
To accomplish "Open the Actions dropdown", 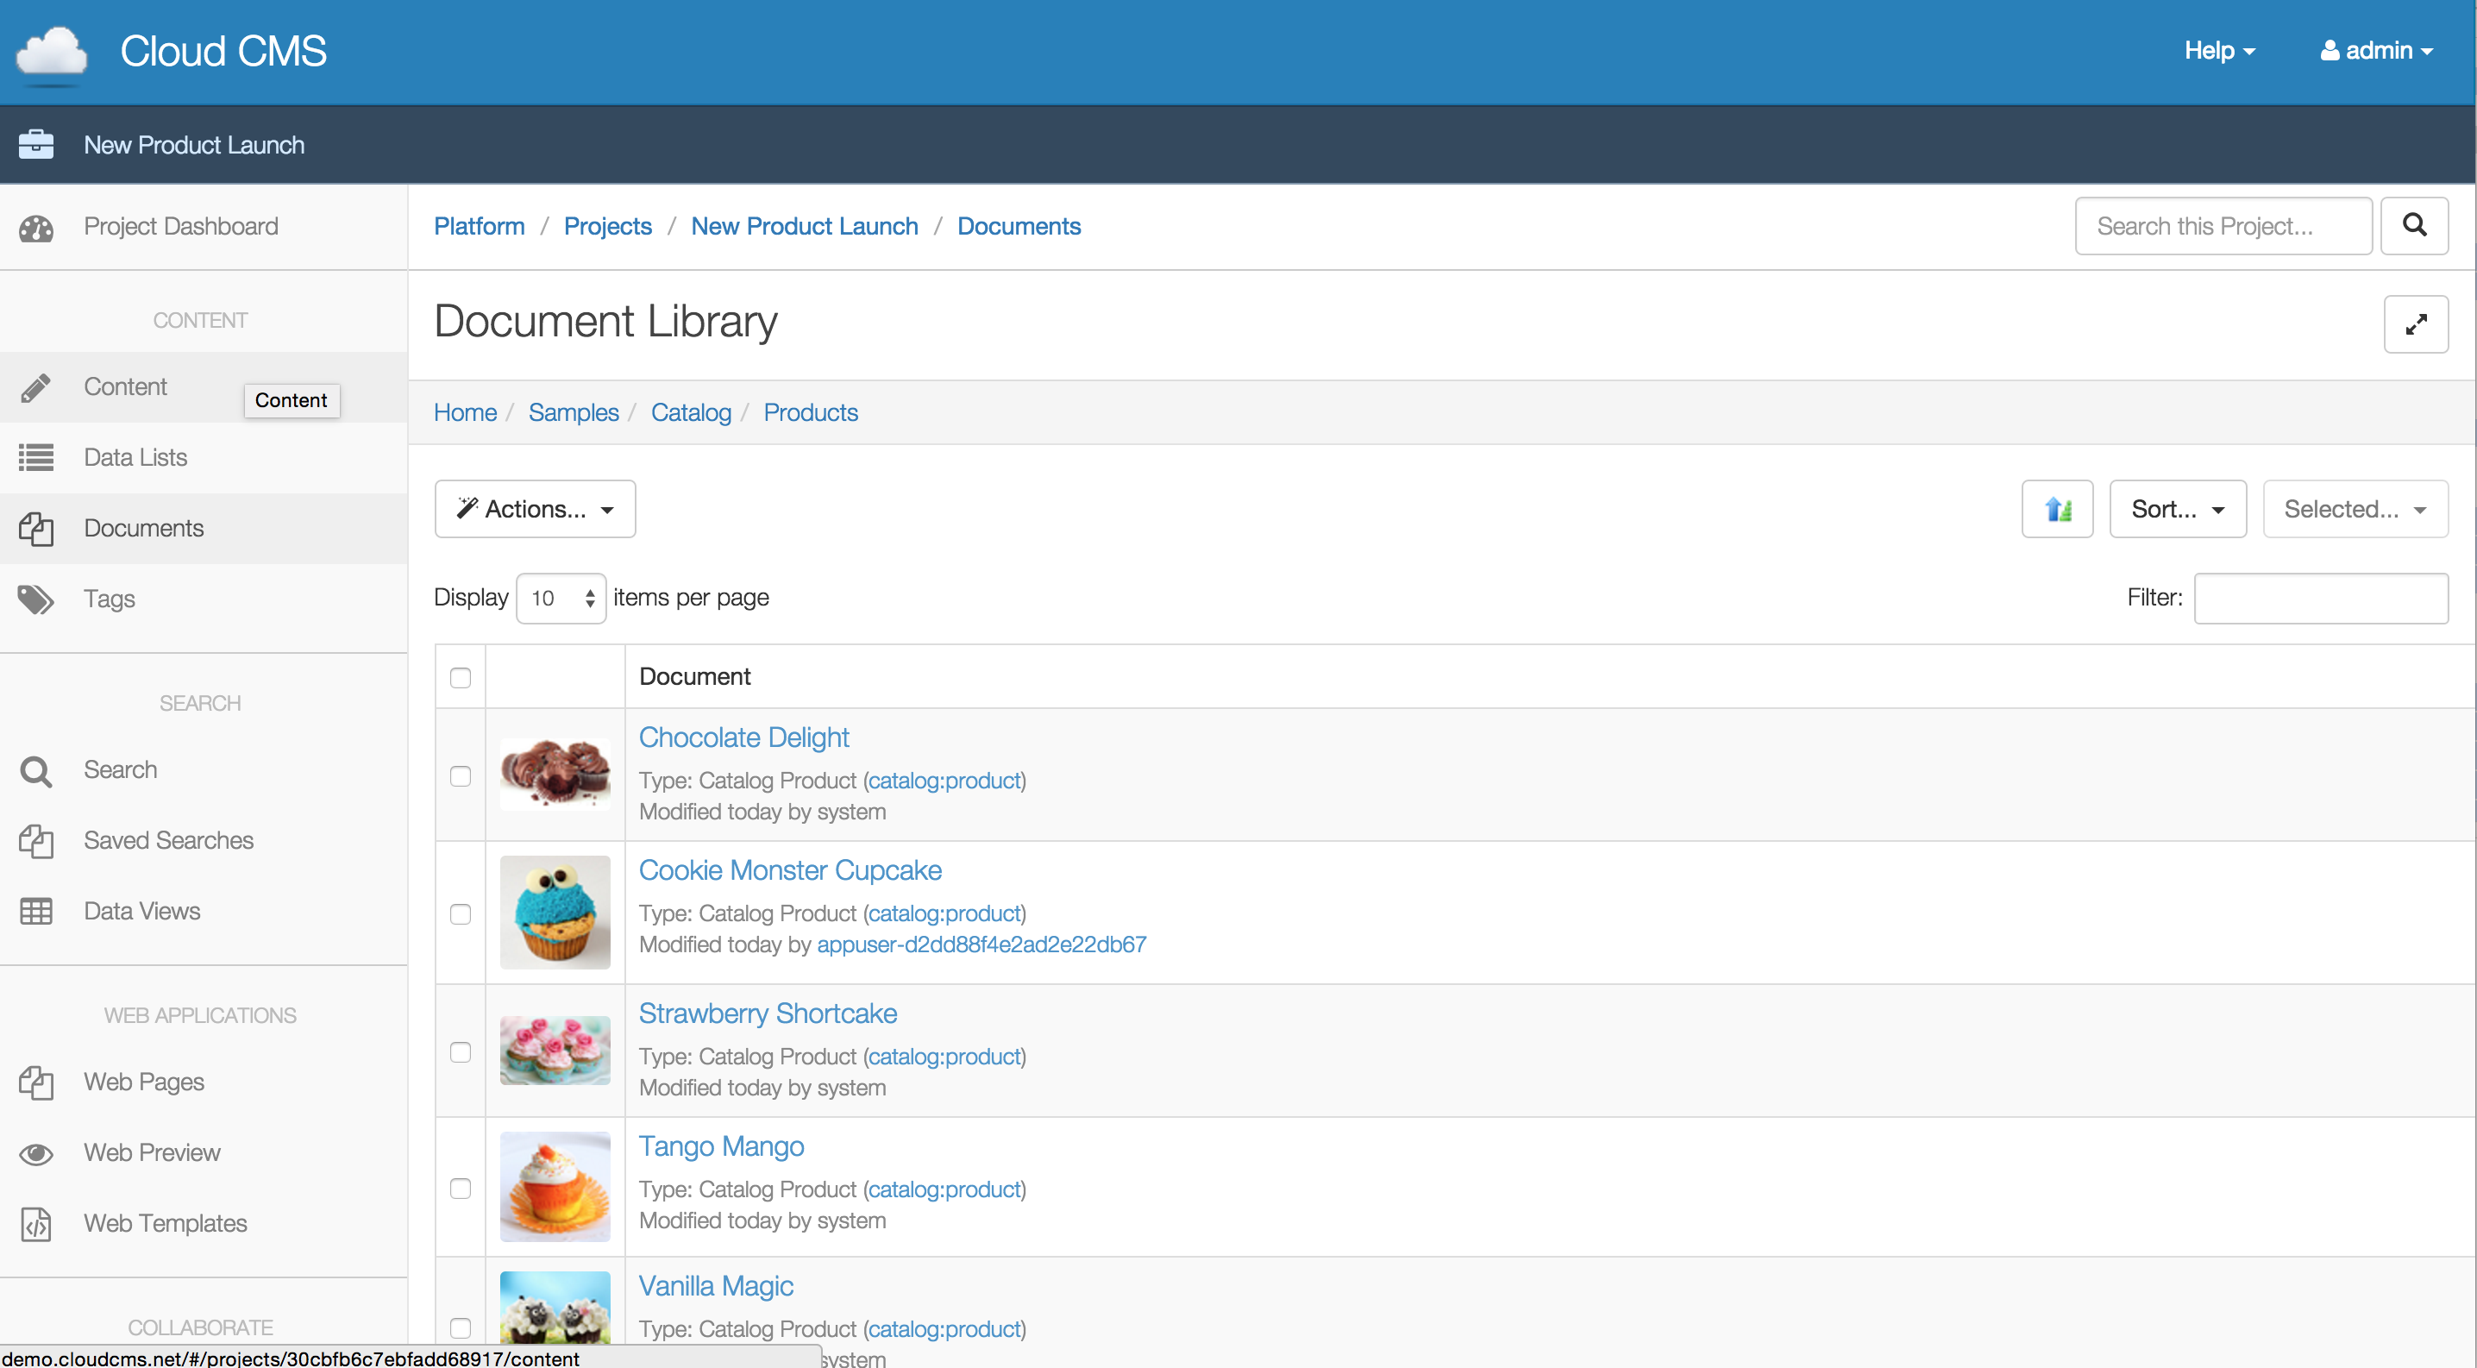I will pyautogui.click(x=535, y=509).
